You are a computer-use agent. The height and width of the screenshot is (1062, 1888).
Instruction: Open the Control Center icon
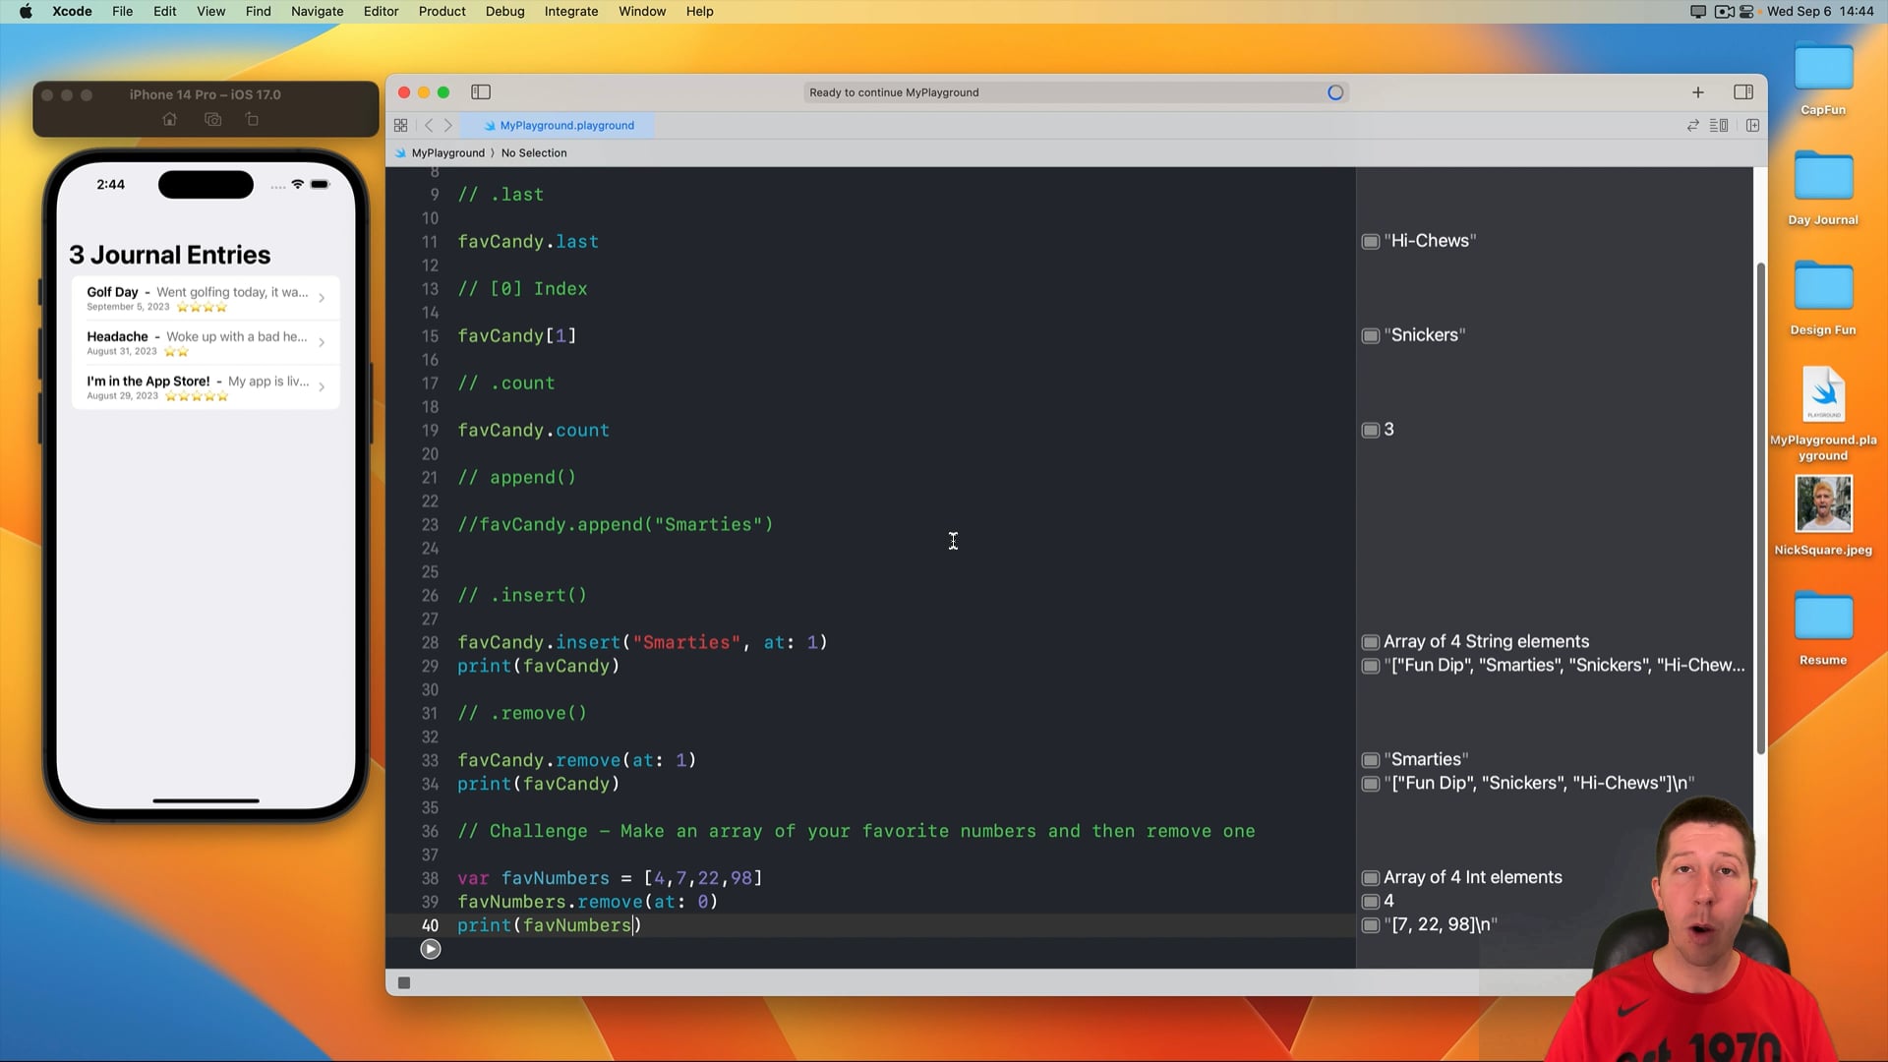coord(1746,12)
